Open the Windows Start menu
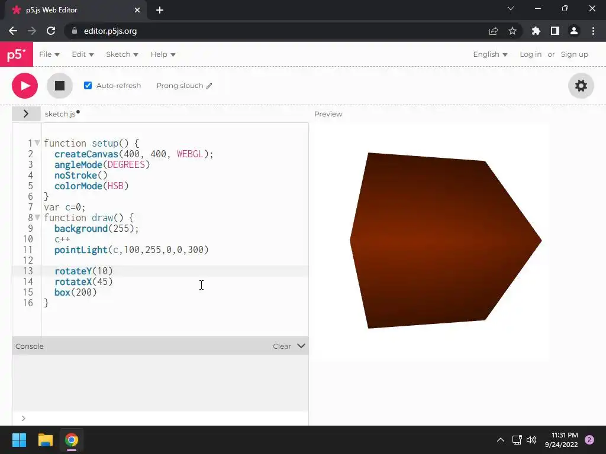The image size is (606, 454). click(19, 440)
